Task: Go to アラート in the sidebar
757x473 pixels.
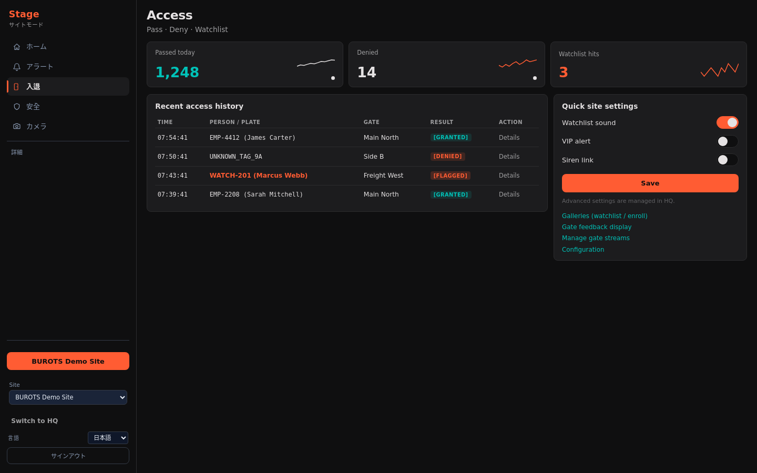Action: 68,67
